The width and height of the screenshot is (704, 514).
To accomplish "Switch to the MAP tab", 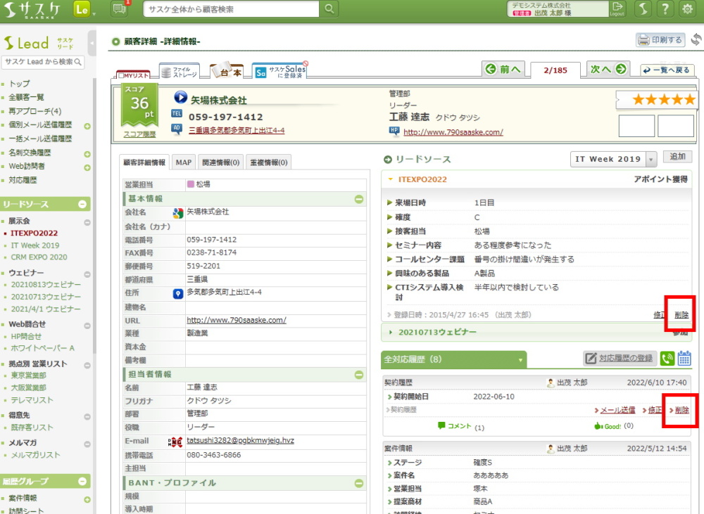I will pos(183,162).
